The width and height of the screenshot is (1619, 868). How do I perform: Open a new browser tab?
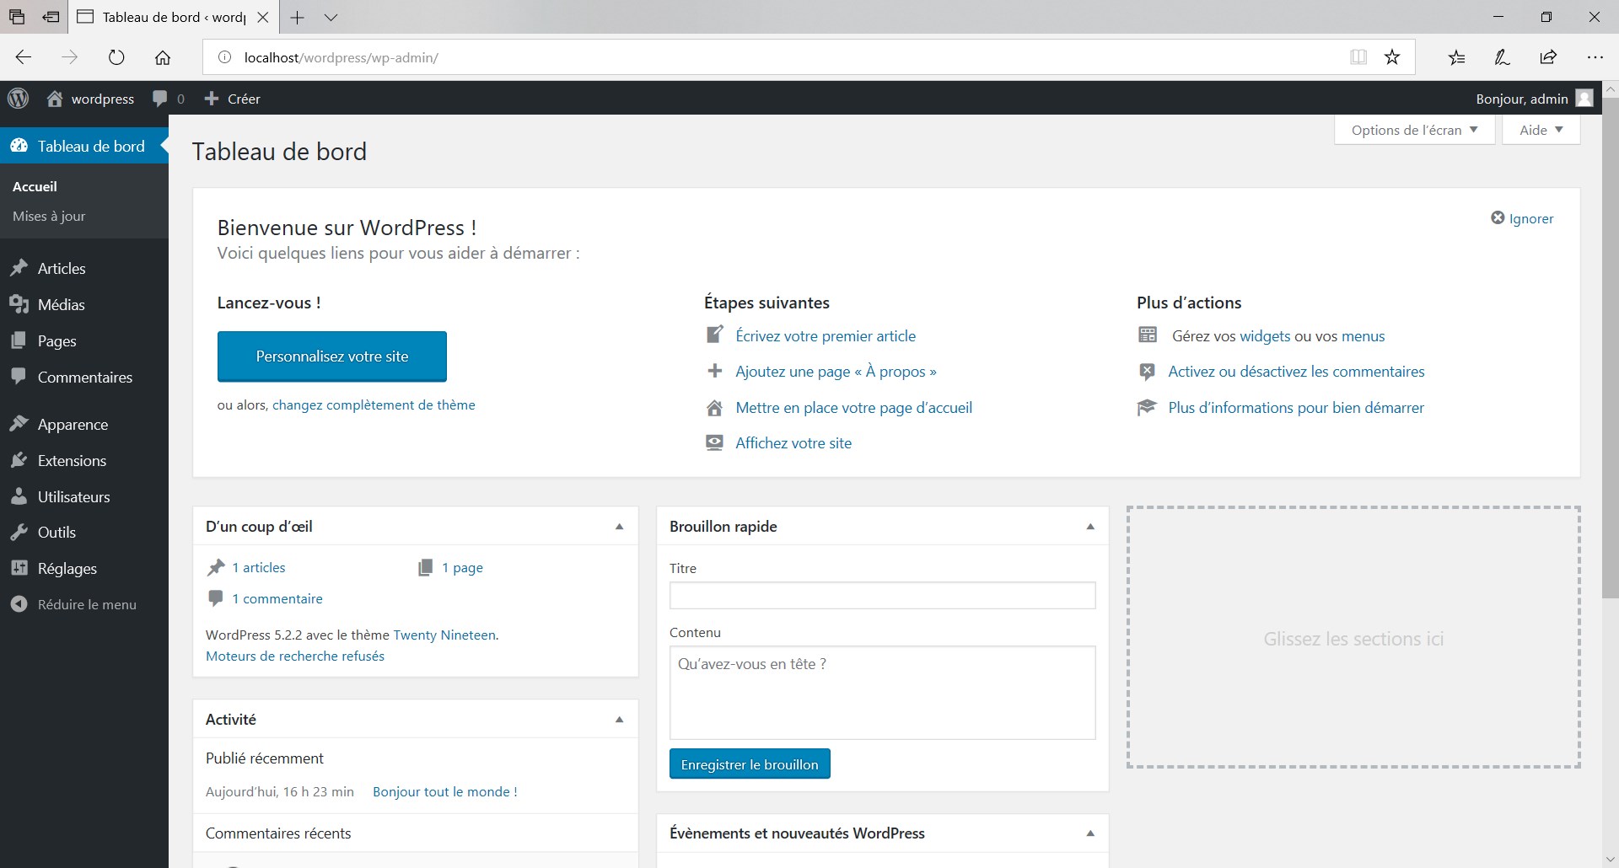[297, 17]
